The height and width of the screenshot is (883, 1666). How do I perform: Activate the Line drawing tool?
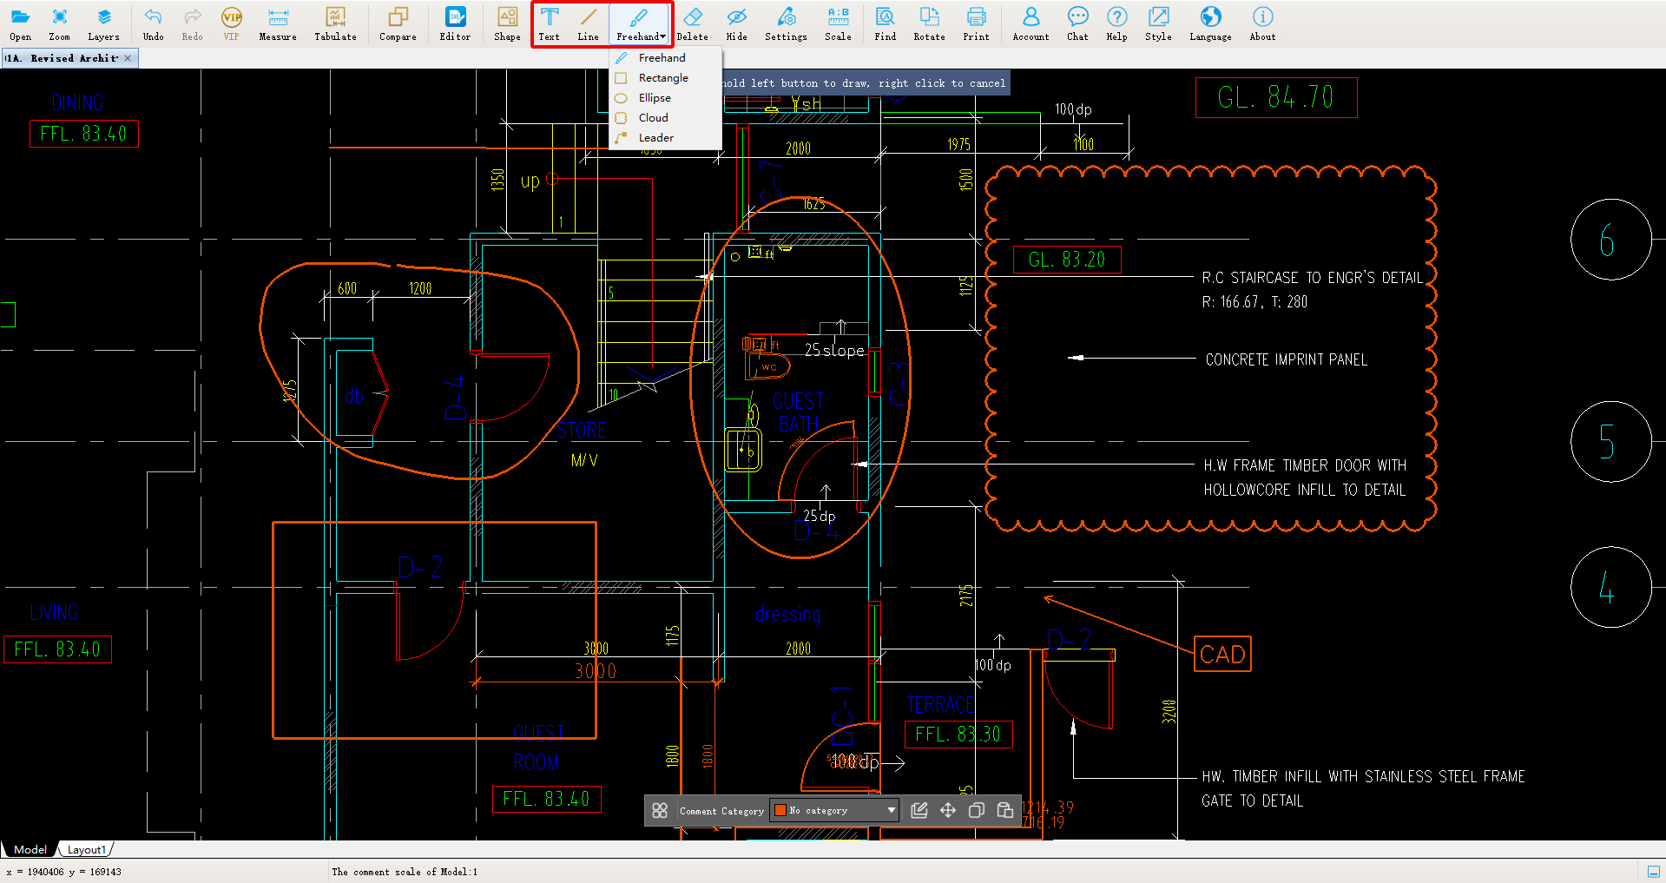tap(588, 23)
